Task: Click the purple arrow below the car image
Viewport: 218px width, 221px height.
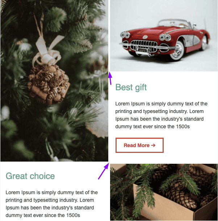Action: [110, 78]
